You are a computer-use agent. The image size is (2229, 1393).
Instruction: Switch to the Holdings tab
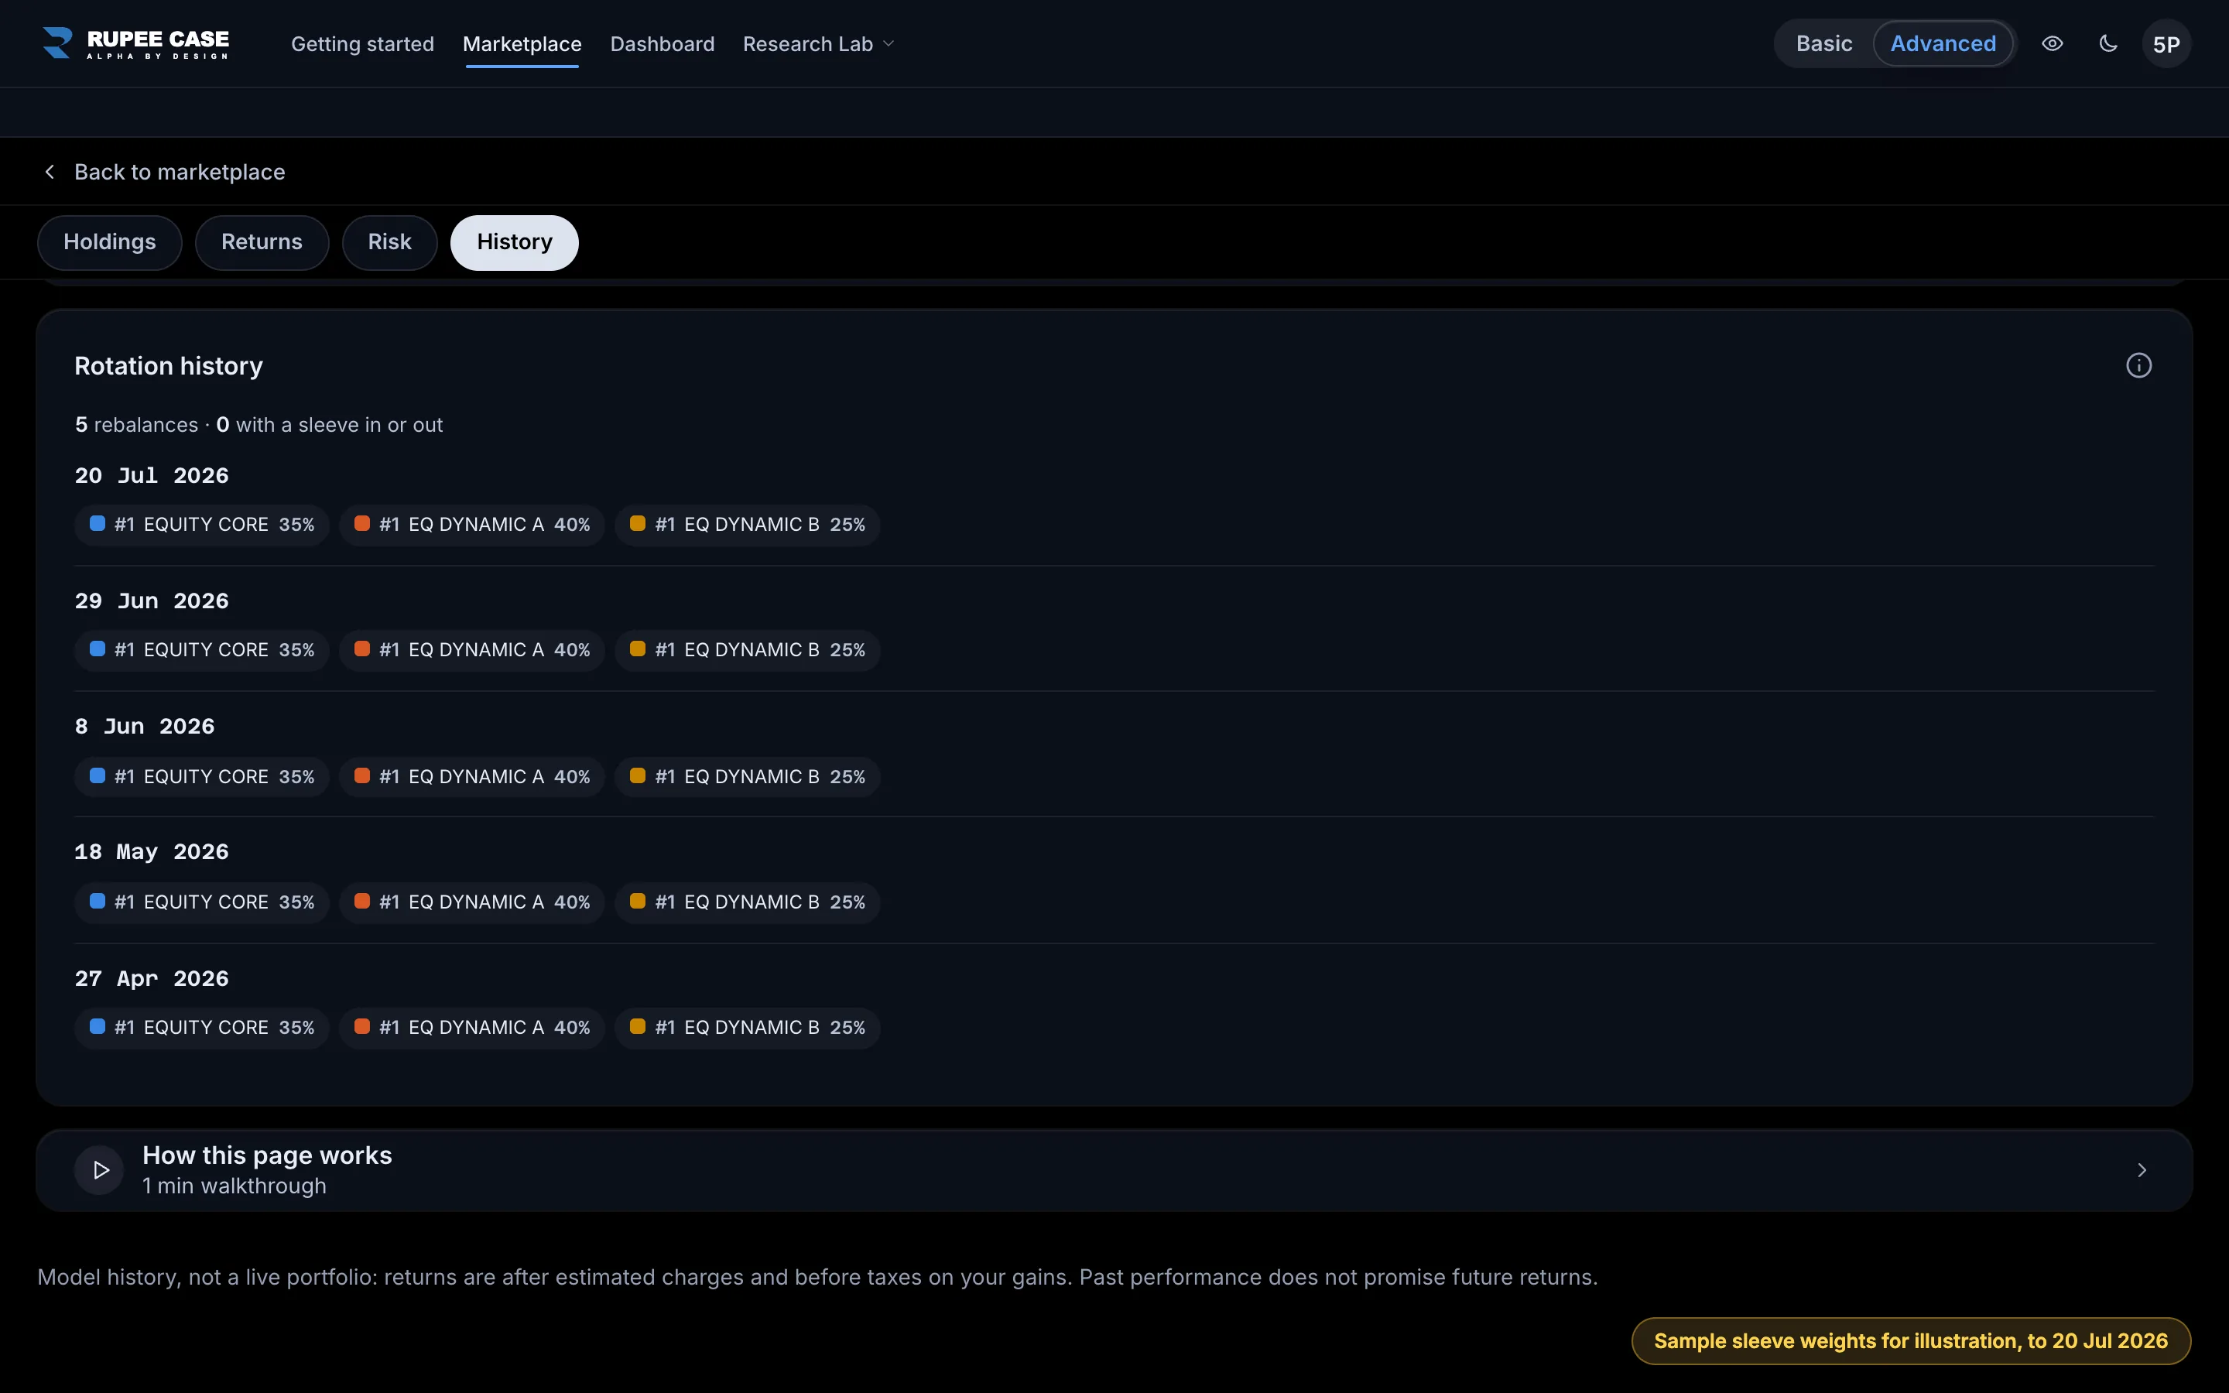(110, 242)
